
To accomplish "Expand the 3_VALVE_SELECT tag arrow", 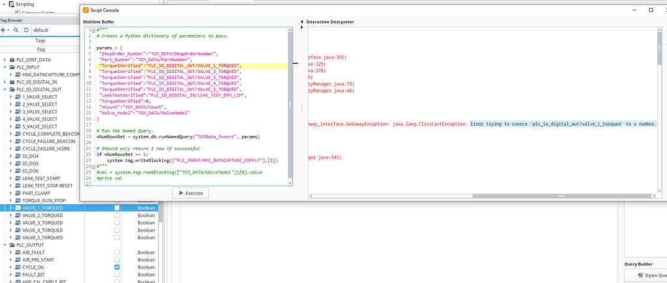I will tap(11, 112).
